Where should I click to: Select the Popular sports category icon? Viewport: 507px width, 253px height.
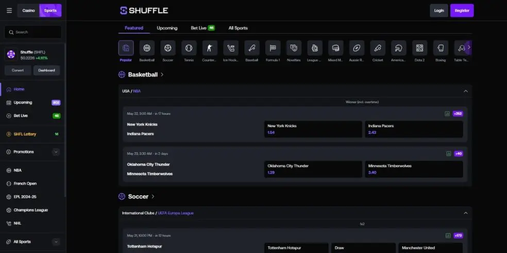coord(126,48)
